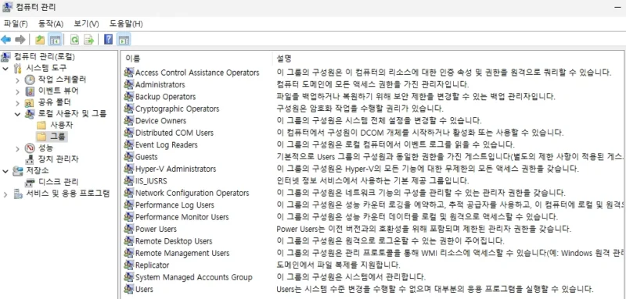The width and height of the screenshot is (626, 299).
Task: Click the Hyper-V Administrators group icon
Action: [128, 169]
